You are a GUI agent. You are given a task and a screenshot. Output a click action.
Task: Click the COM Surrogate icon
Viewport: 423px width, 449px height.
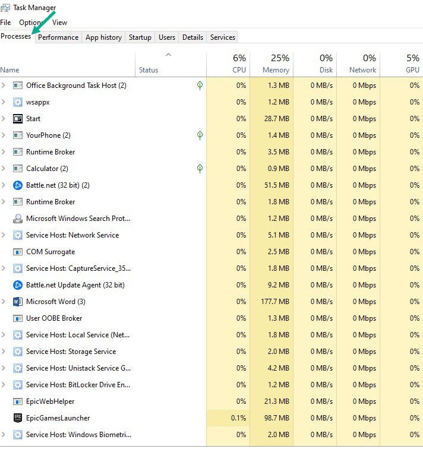click(18, 252)
